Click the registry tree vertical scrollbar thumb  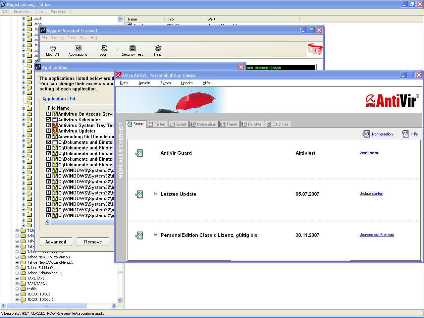coord(120,272)
